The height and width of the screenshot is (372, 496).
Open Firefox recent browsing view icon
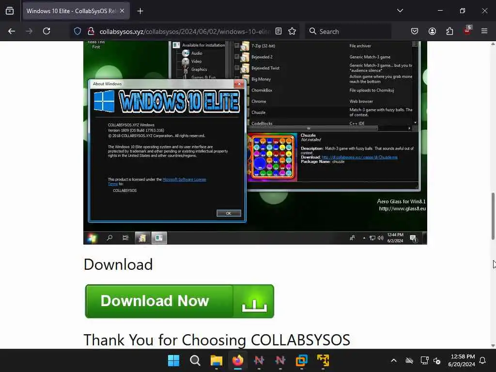click(x=10, y=11)
